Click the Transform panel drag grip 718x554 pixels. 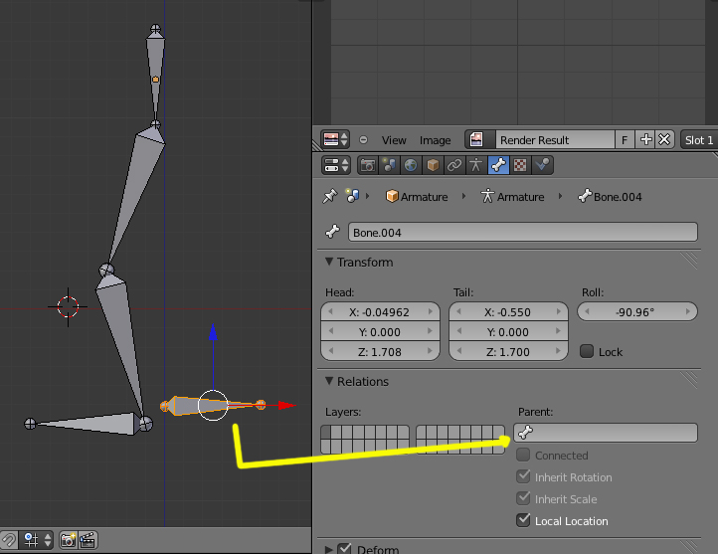pyautogui.click(x=689, y=261)
